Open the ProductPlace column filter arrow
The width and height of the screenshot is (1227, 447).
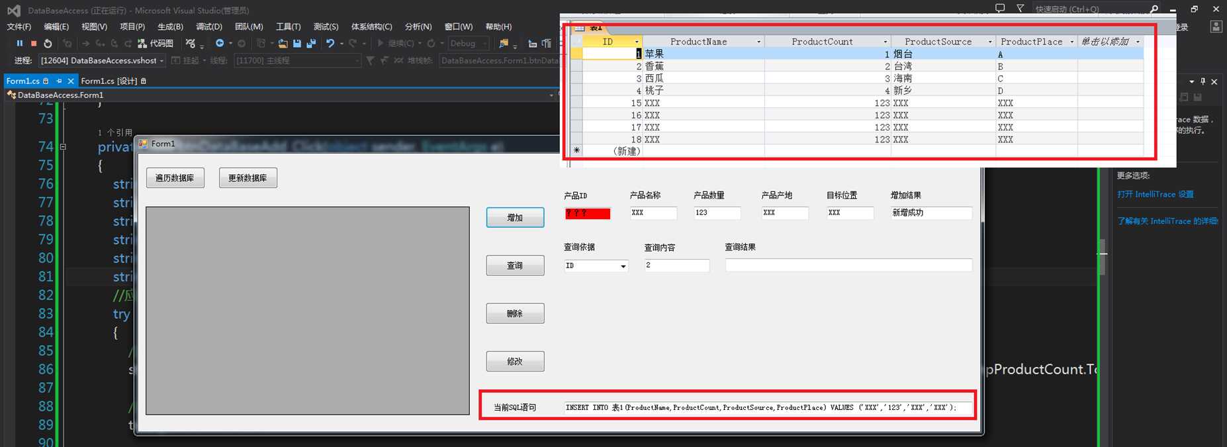1071,42
